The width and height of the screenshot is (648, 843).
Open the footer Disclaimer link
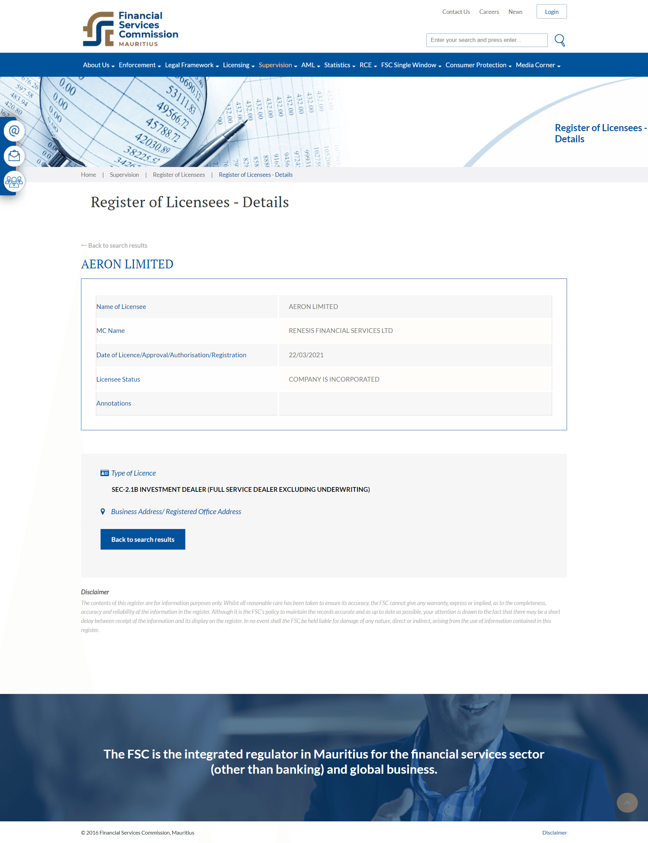[x=554, y=833]
